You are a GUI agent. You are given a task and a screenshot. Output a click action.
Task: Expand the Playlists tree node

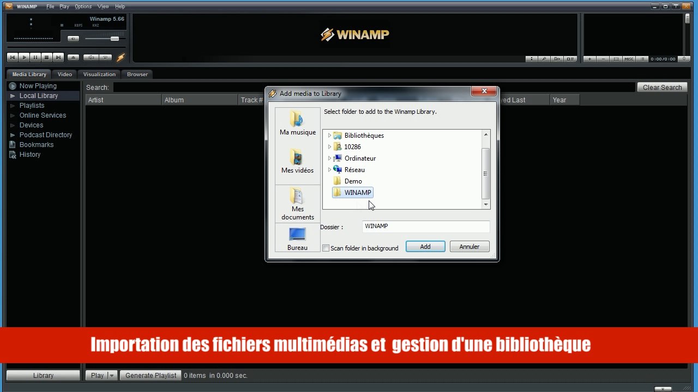[13, 106]
